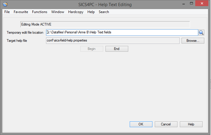Image resolution: width=211 pixels, height=135 pixels.
Task: Click into Temporary edit file location field
Action: (x=122, y=33)
